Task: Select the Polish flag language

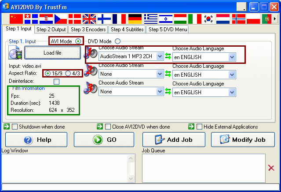Action: [x=253, y=19]
